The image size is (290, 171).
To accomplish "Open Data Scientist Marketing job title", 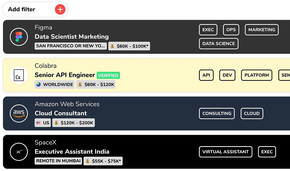I will (x=72, y=37).
